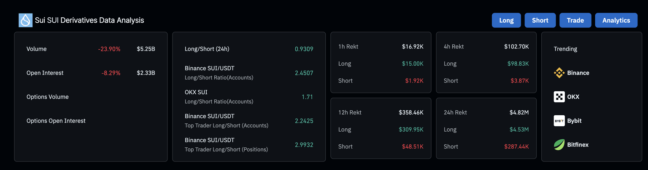This screenshot has height=170, width=648.
Task: Open Binance exchange name in Trending
Action: click(x=578, y=73)
